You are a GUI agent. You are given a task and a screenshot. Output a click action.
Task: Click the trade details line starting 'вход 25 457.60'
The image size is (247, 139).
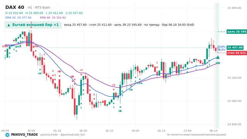point(129,25)
